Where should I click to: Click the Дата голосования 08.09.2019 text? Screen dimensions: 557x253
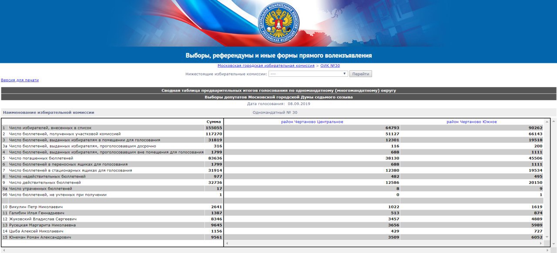click(x=278, y=104)
